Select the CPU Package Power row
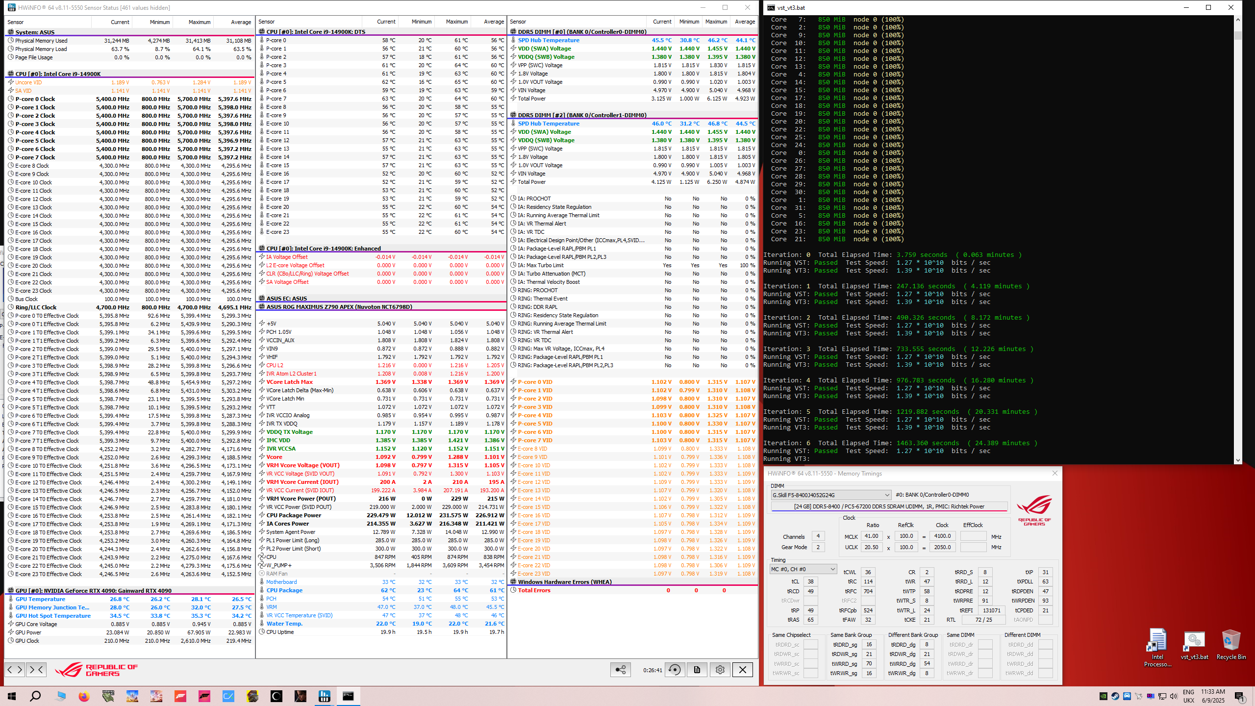This screenshot has height=706, width=1255. tap(381, 515)
